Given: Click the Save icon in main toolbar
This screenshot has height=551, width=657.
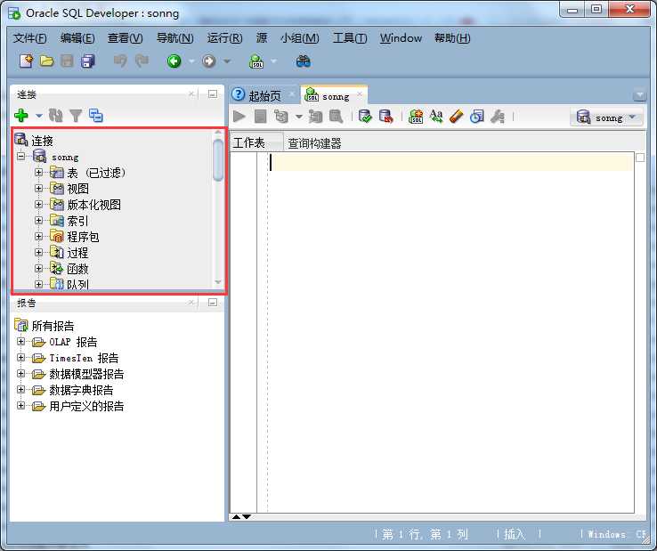Looking at the screenshot, I should (x=67, y=61).
